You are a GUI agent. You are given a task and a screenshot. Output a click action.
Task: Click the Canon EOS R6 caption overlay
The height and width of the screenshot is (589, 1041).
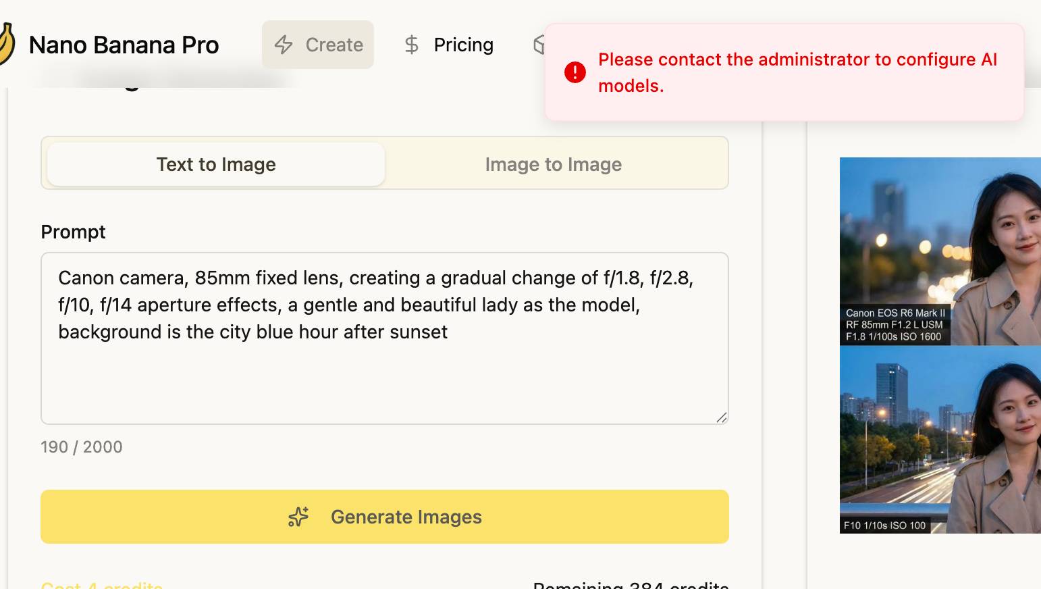(895, 325)
